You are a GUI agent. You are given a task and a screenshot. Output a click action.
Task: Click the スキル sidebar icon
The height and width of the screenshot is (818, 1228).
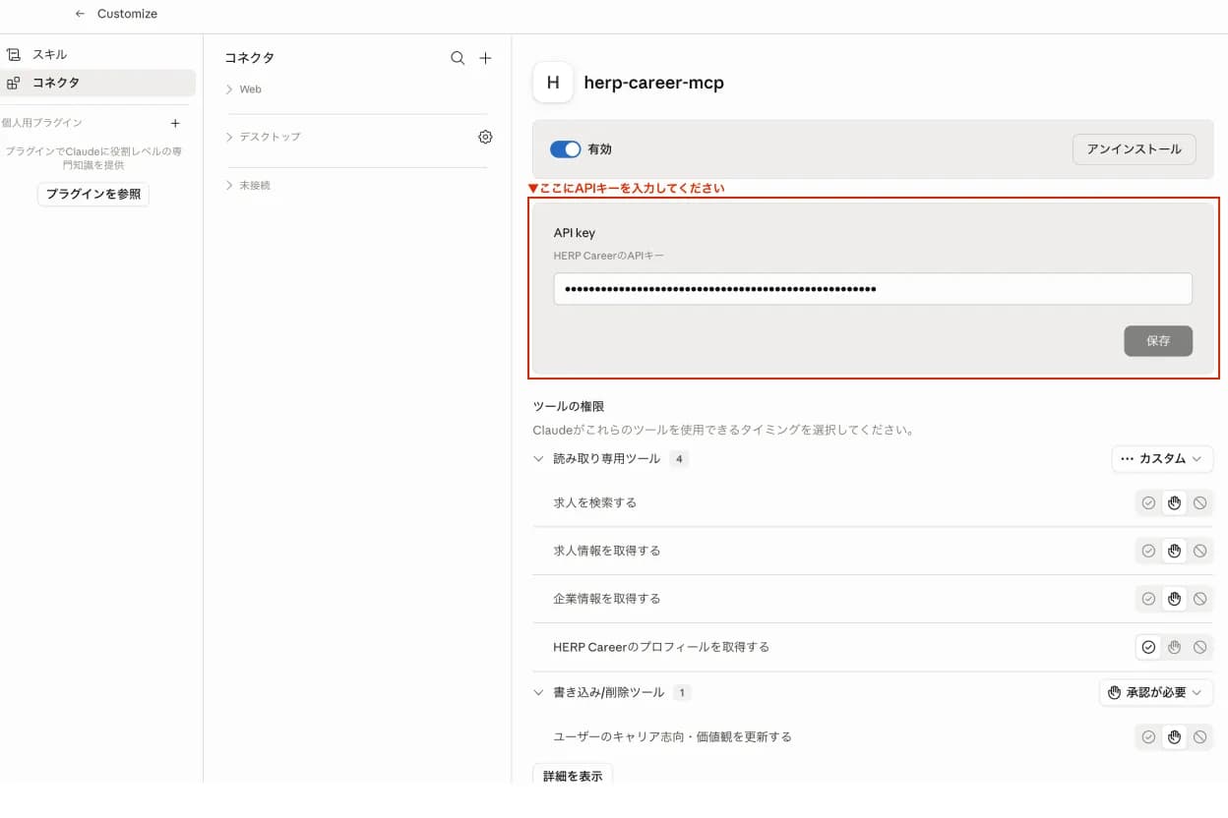point(14,54)
